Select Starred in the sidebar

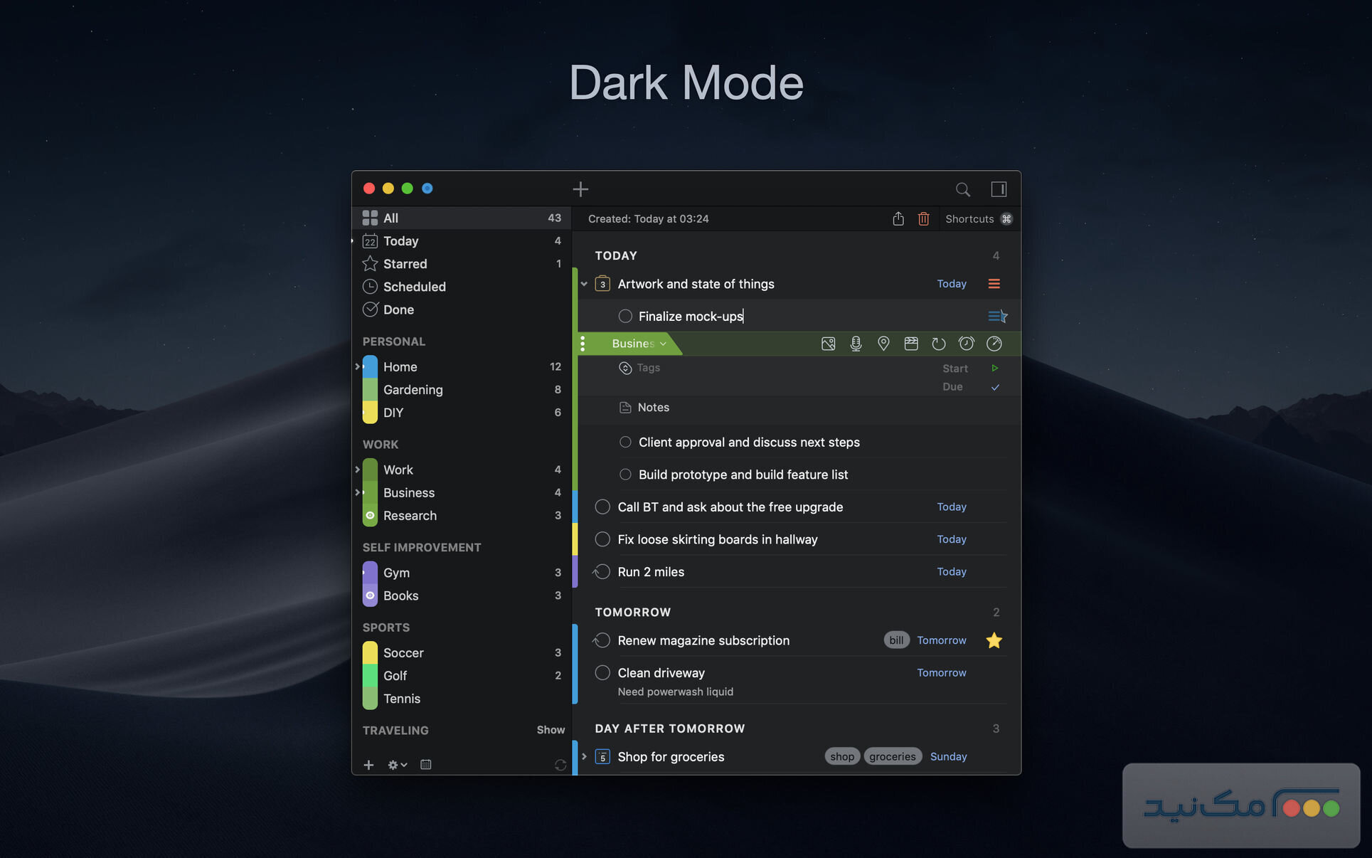(405, 264)
